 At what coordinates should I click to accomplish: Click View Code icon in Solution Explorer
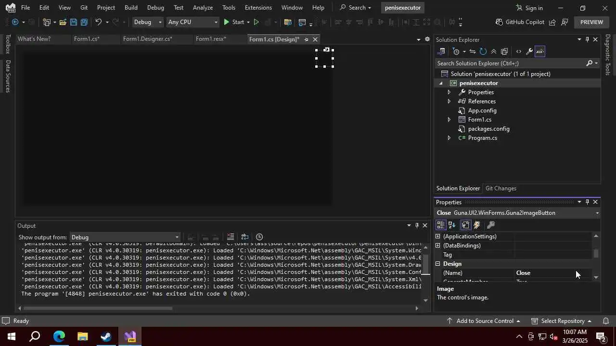pos(518,51)
